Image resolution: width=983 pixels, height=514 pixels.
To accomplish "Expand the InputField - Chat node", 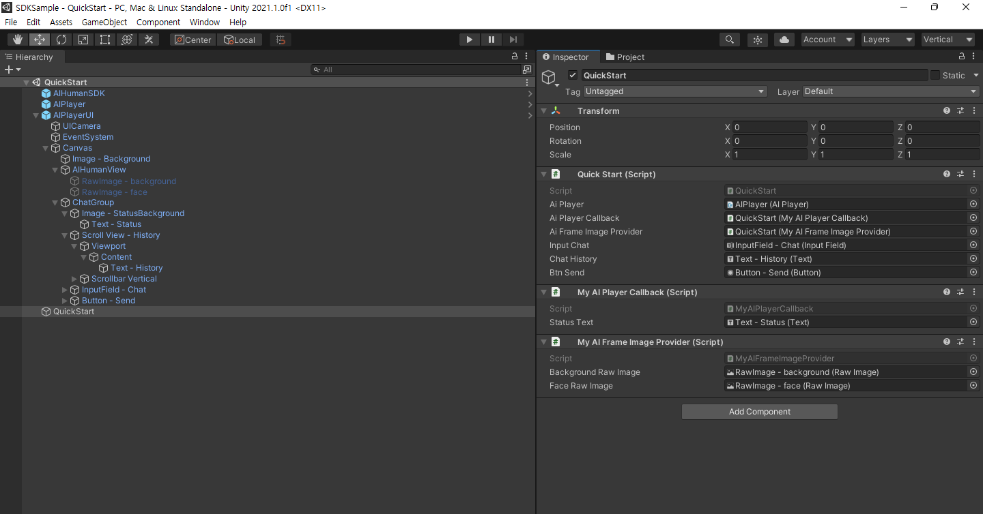I will point(65,290).
